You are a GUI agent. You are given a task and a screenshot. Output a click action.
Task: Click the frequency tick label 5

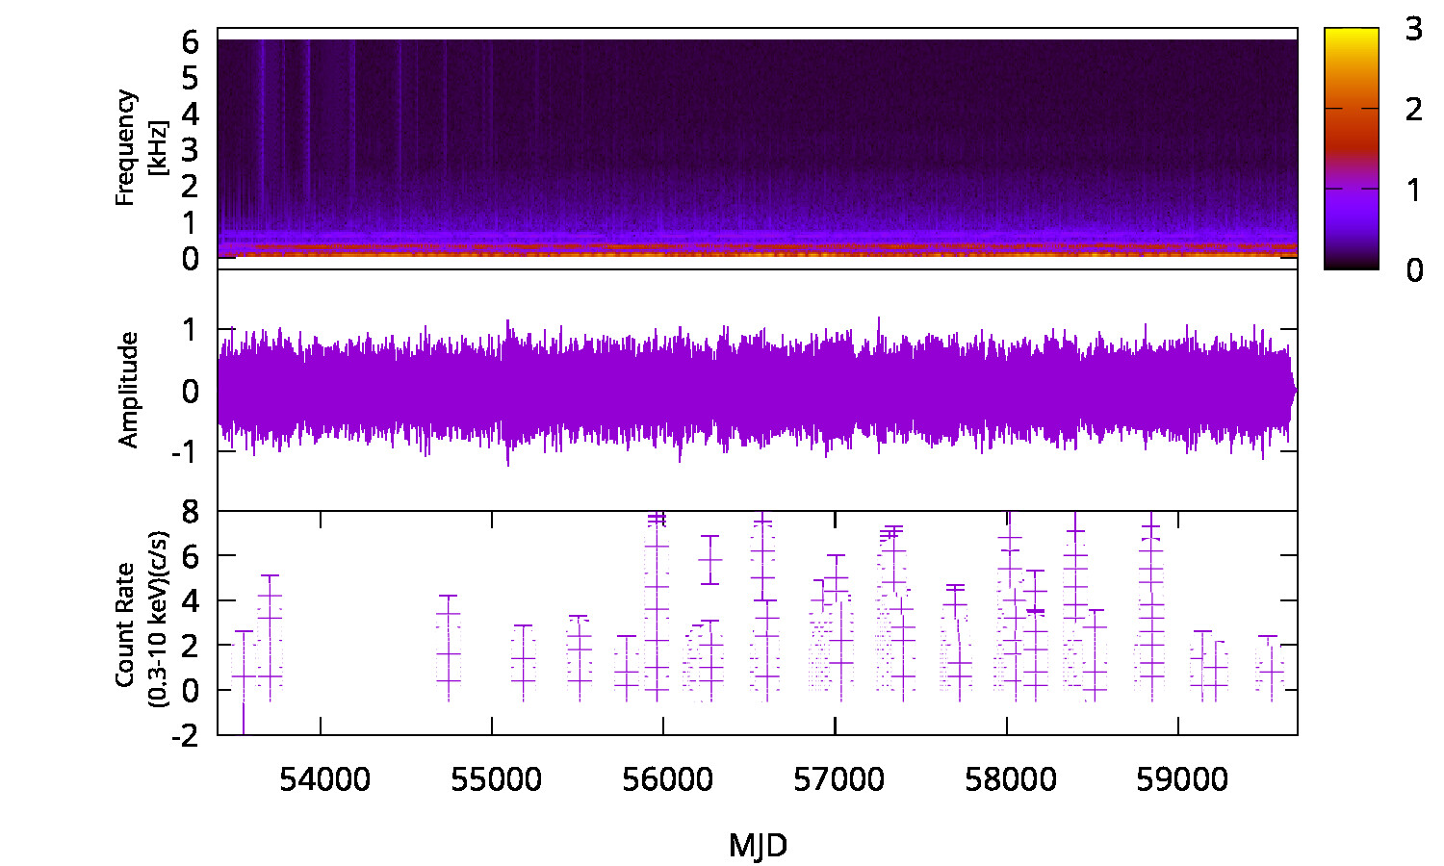191,77
